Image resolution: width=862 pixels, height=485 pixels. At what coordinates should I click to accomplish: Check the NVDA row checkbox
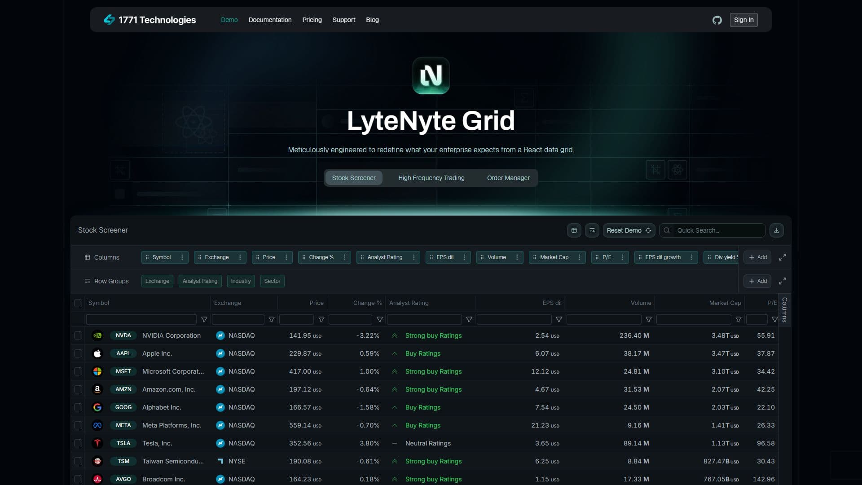tap(78, 335)
